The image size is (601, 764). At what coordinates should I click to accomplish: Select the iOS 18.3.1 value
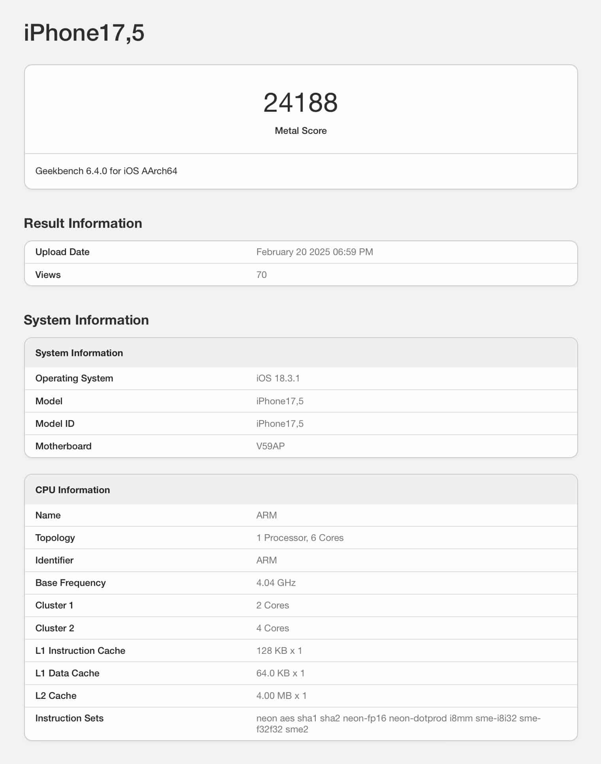(278, 378)
